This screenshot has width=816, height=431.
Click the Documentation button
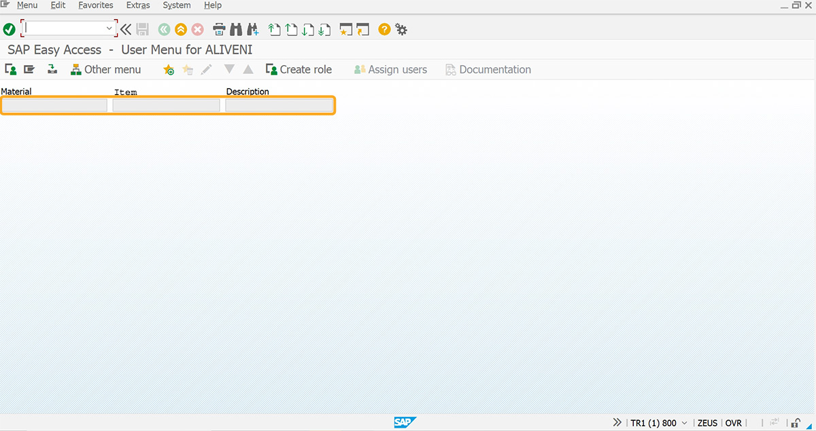coord(488,69)
